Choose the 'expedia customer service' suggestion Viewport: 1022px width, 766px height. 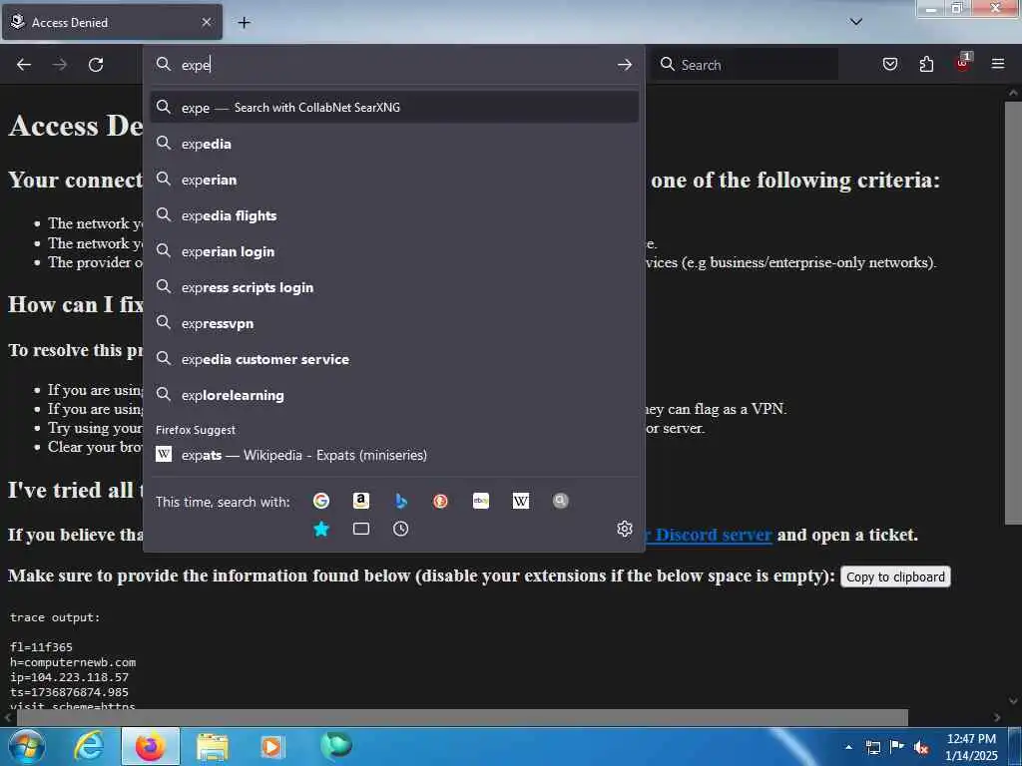(x=394, y=359)
